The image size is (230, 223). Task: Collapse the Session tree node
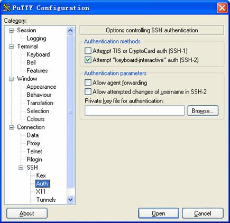coord(11,31)
